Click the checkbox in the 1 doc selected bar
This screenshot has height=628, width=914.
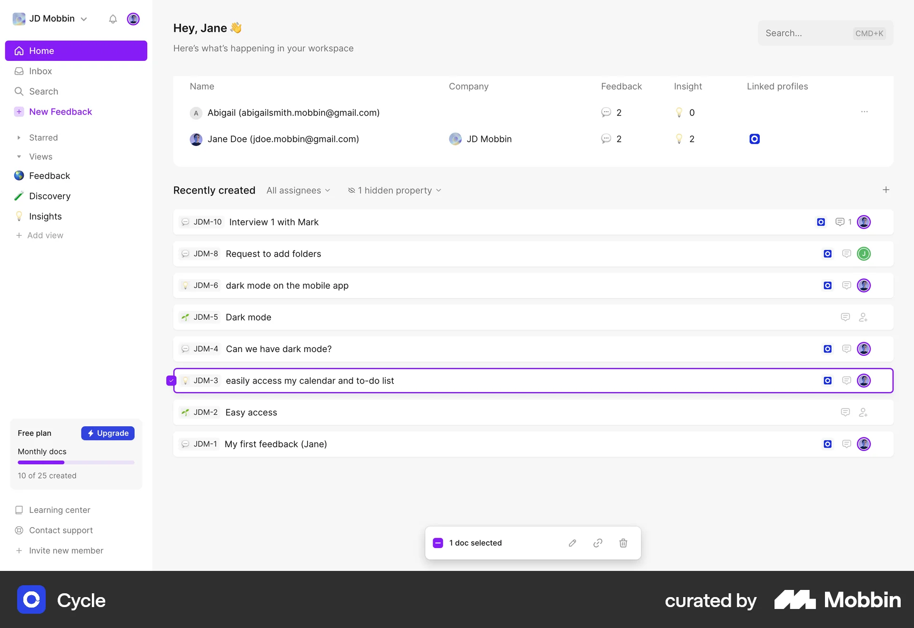click(438, 543)
